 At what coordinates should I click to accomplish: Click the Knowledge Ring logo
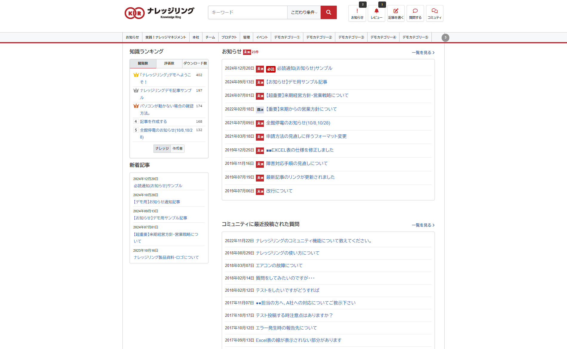[x=159, y=13]
